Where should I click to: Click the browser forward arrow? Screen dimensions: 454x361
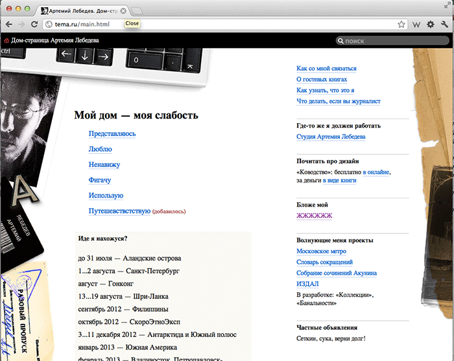(22, 25)
